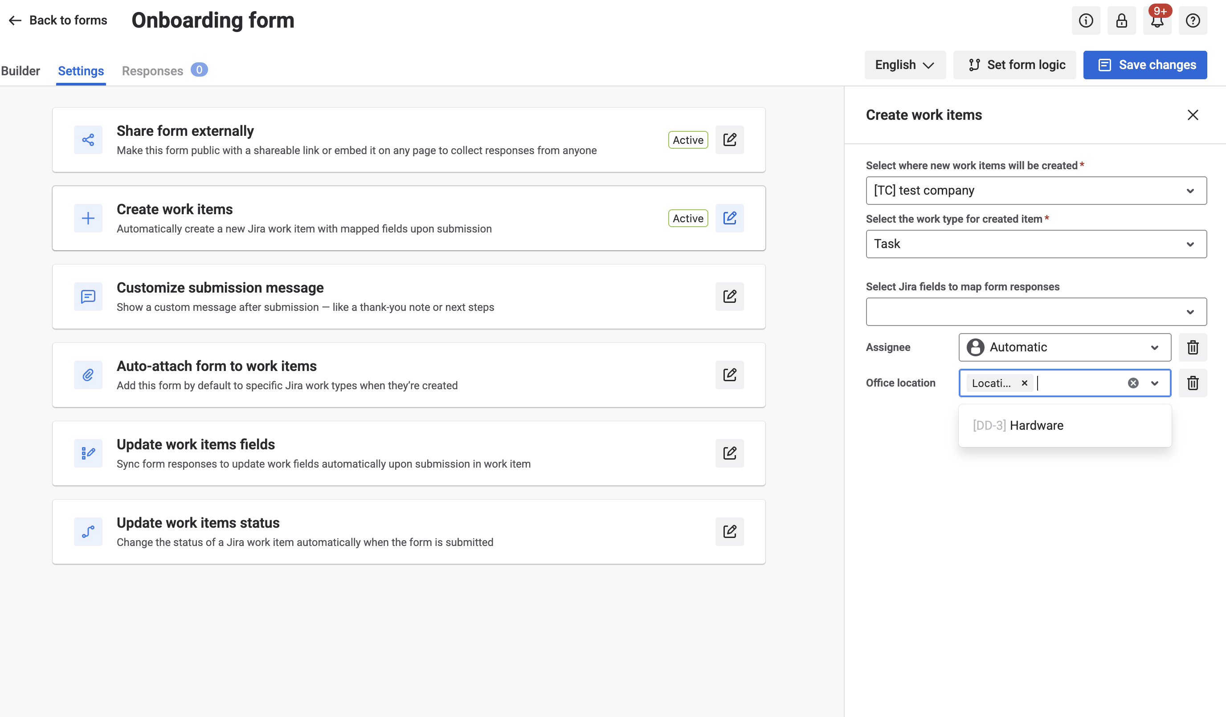Delete the Office location field mapping
The height and width of the screenshot is (717, 1226).
[x=1193, y=383]
